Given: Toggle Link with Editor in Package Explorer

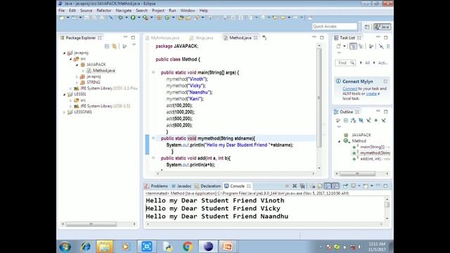Looking at the screenshot, I should pyautogui.click(x=114, y=46).
